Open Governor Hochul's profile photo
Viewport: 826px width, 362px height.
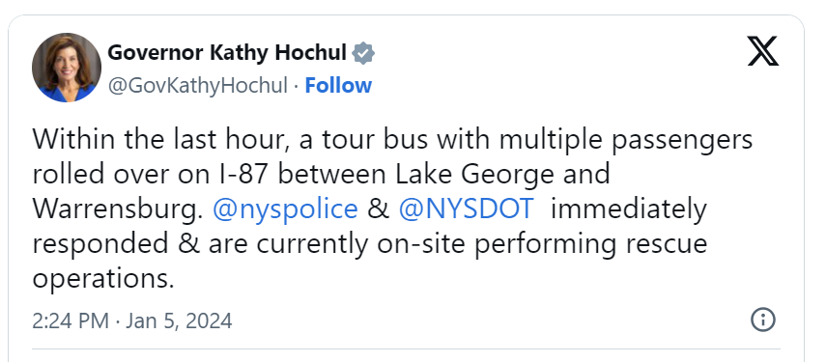[x=67, y=68]
